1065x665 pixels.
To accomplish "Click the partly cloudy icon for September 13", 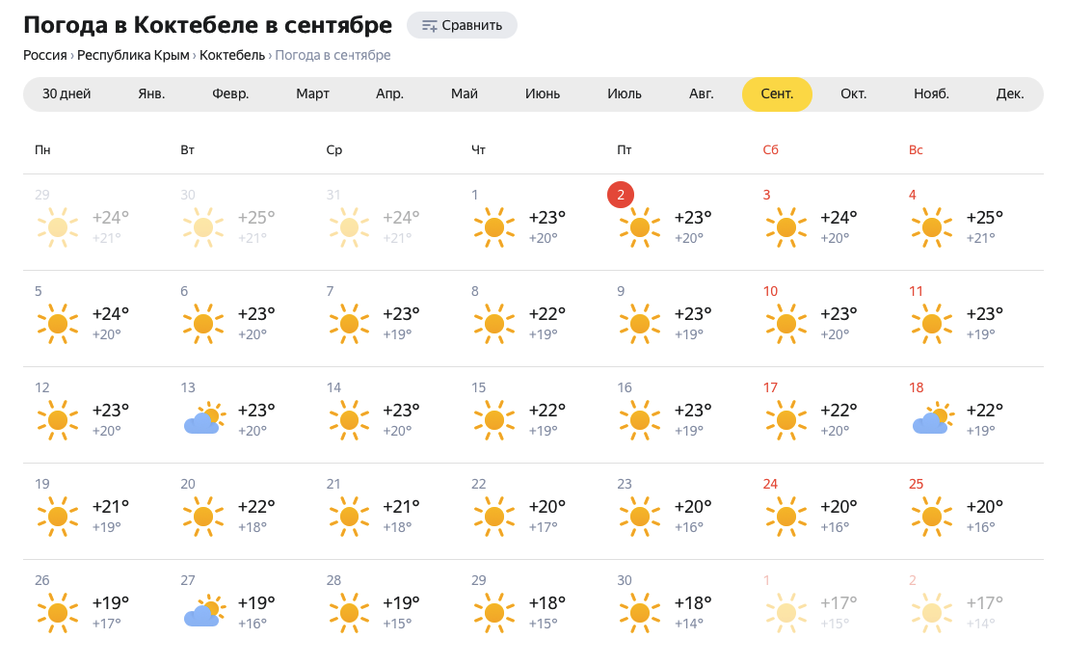I will click(x=204, y=418).
